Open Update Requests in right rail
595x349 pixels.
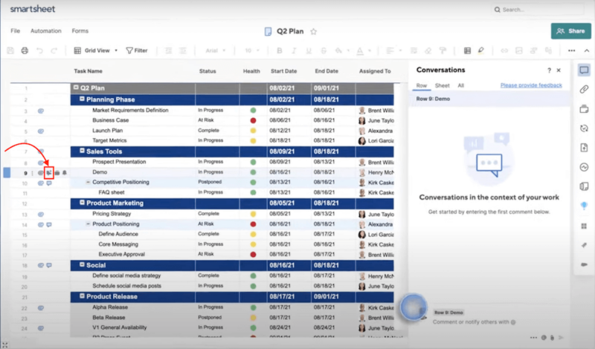(584, 128)
